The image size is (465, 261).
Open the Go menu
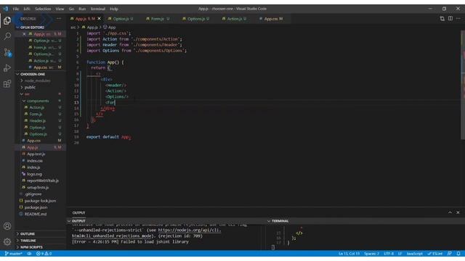71,9
